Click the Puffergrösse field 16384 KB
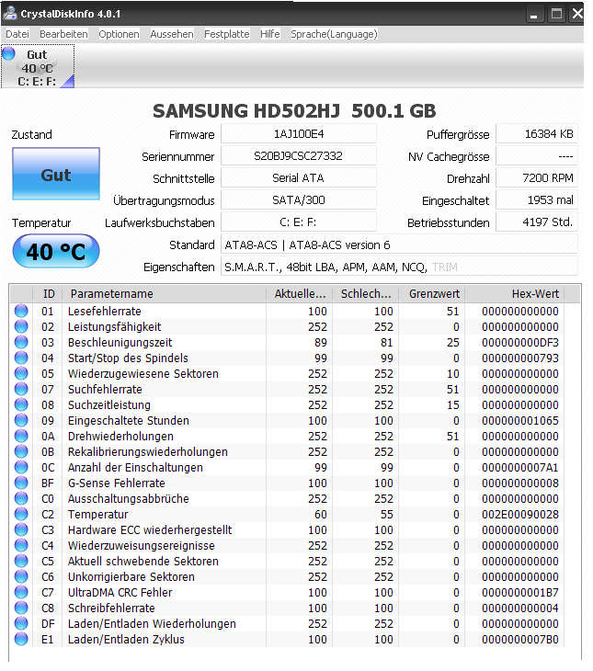593x671 pixels. tap(537, 134)
